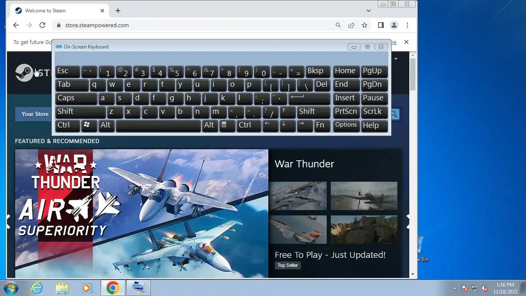Go back with Chrome's back arrow
This screenshot has height=296, width=526.
16,25
